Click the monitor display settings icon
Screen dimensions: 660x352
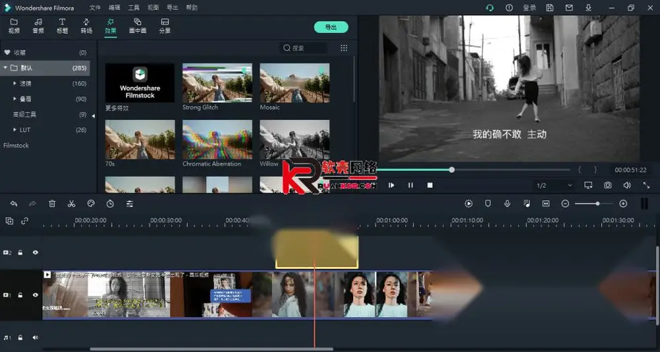(589, 186)
